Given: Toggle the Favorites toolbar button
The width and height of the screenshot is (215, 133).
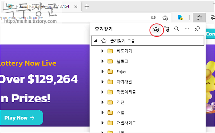Looking at the screenshot, I should point(199,18).
